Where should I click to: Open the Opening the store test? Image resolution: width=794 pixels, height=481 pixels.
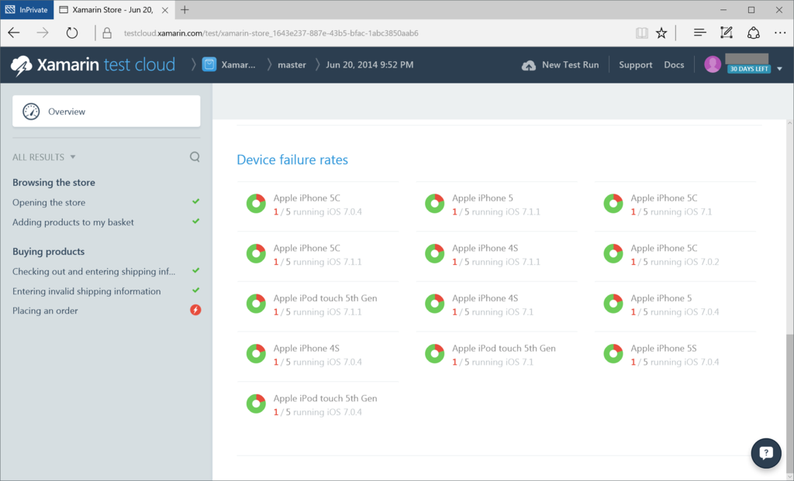click(49, 202)
